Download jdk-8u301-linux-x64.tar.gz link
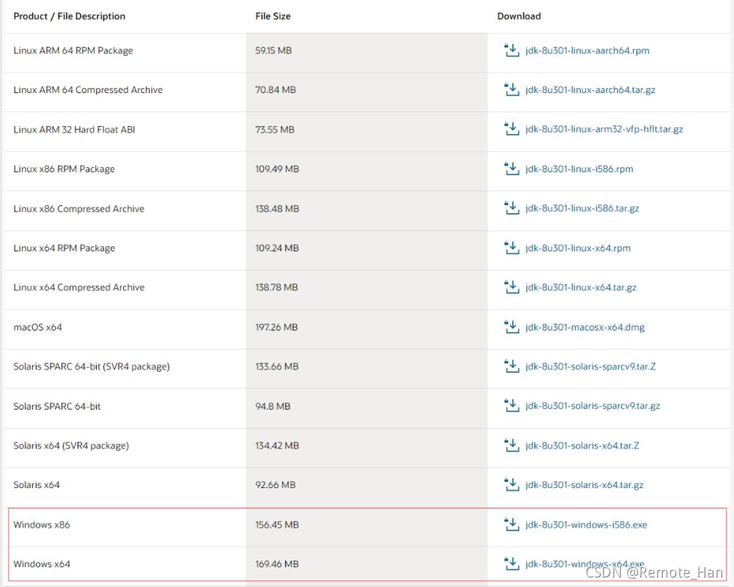Viewport: 734px width, 587px height. [581, 287]
